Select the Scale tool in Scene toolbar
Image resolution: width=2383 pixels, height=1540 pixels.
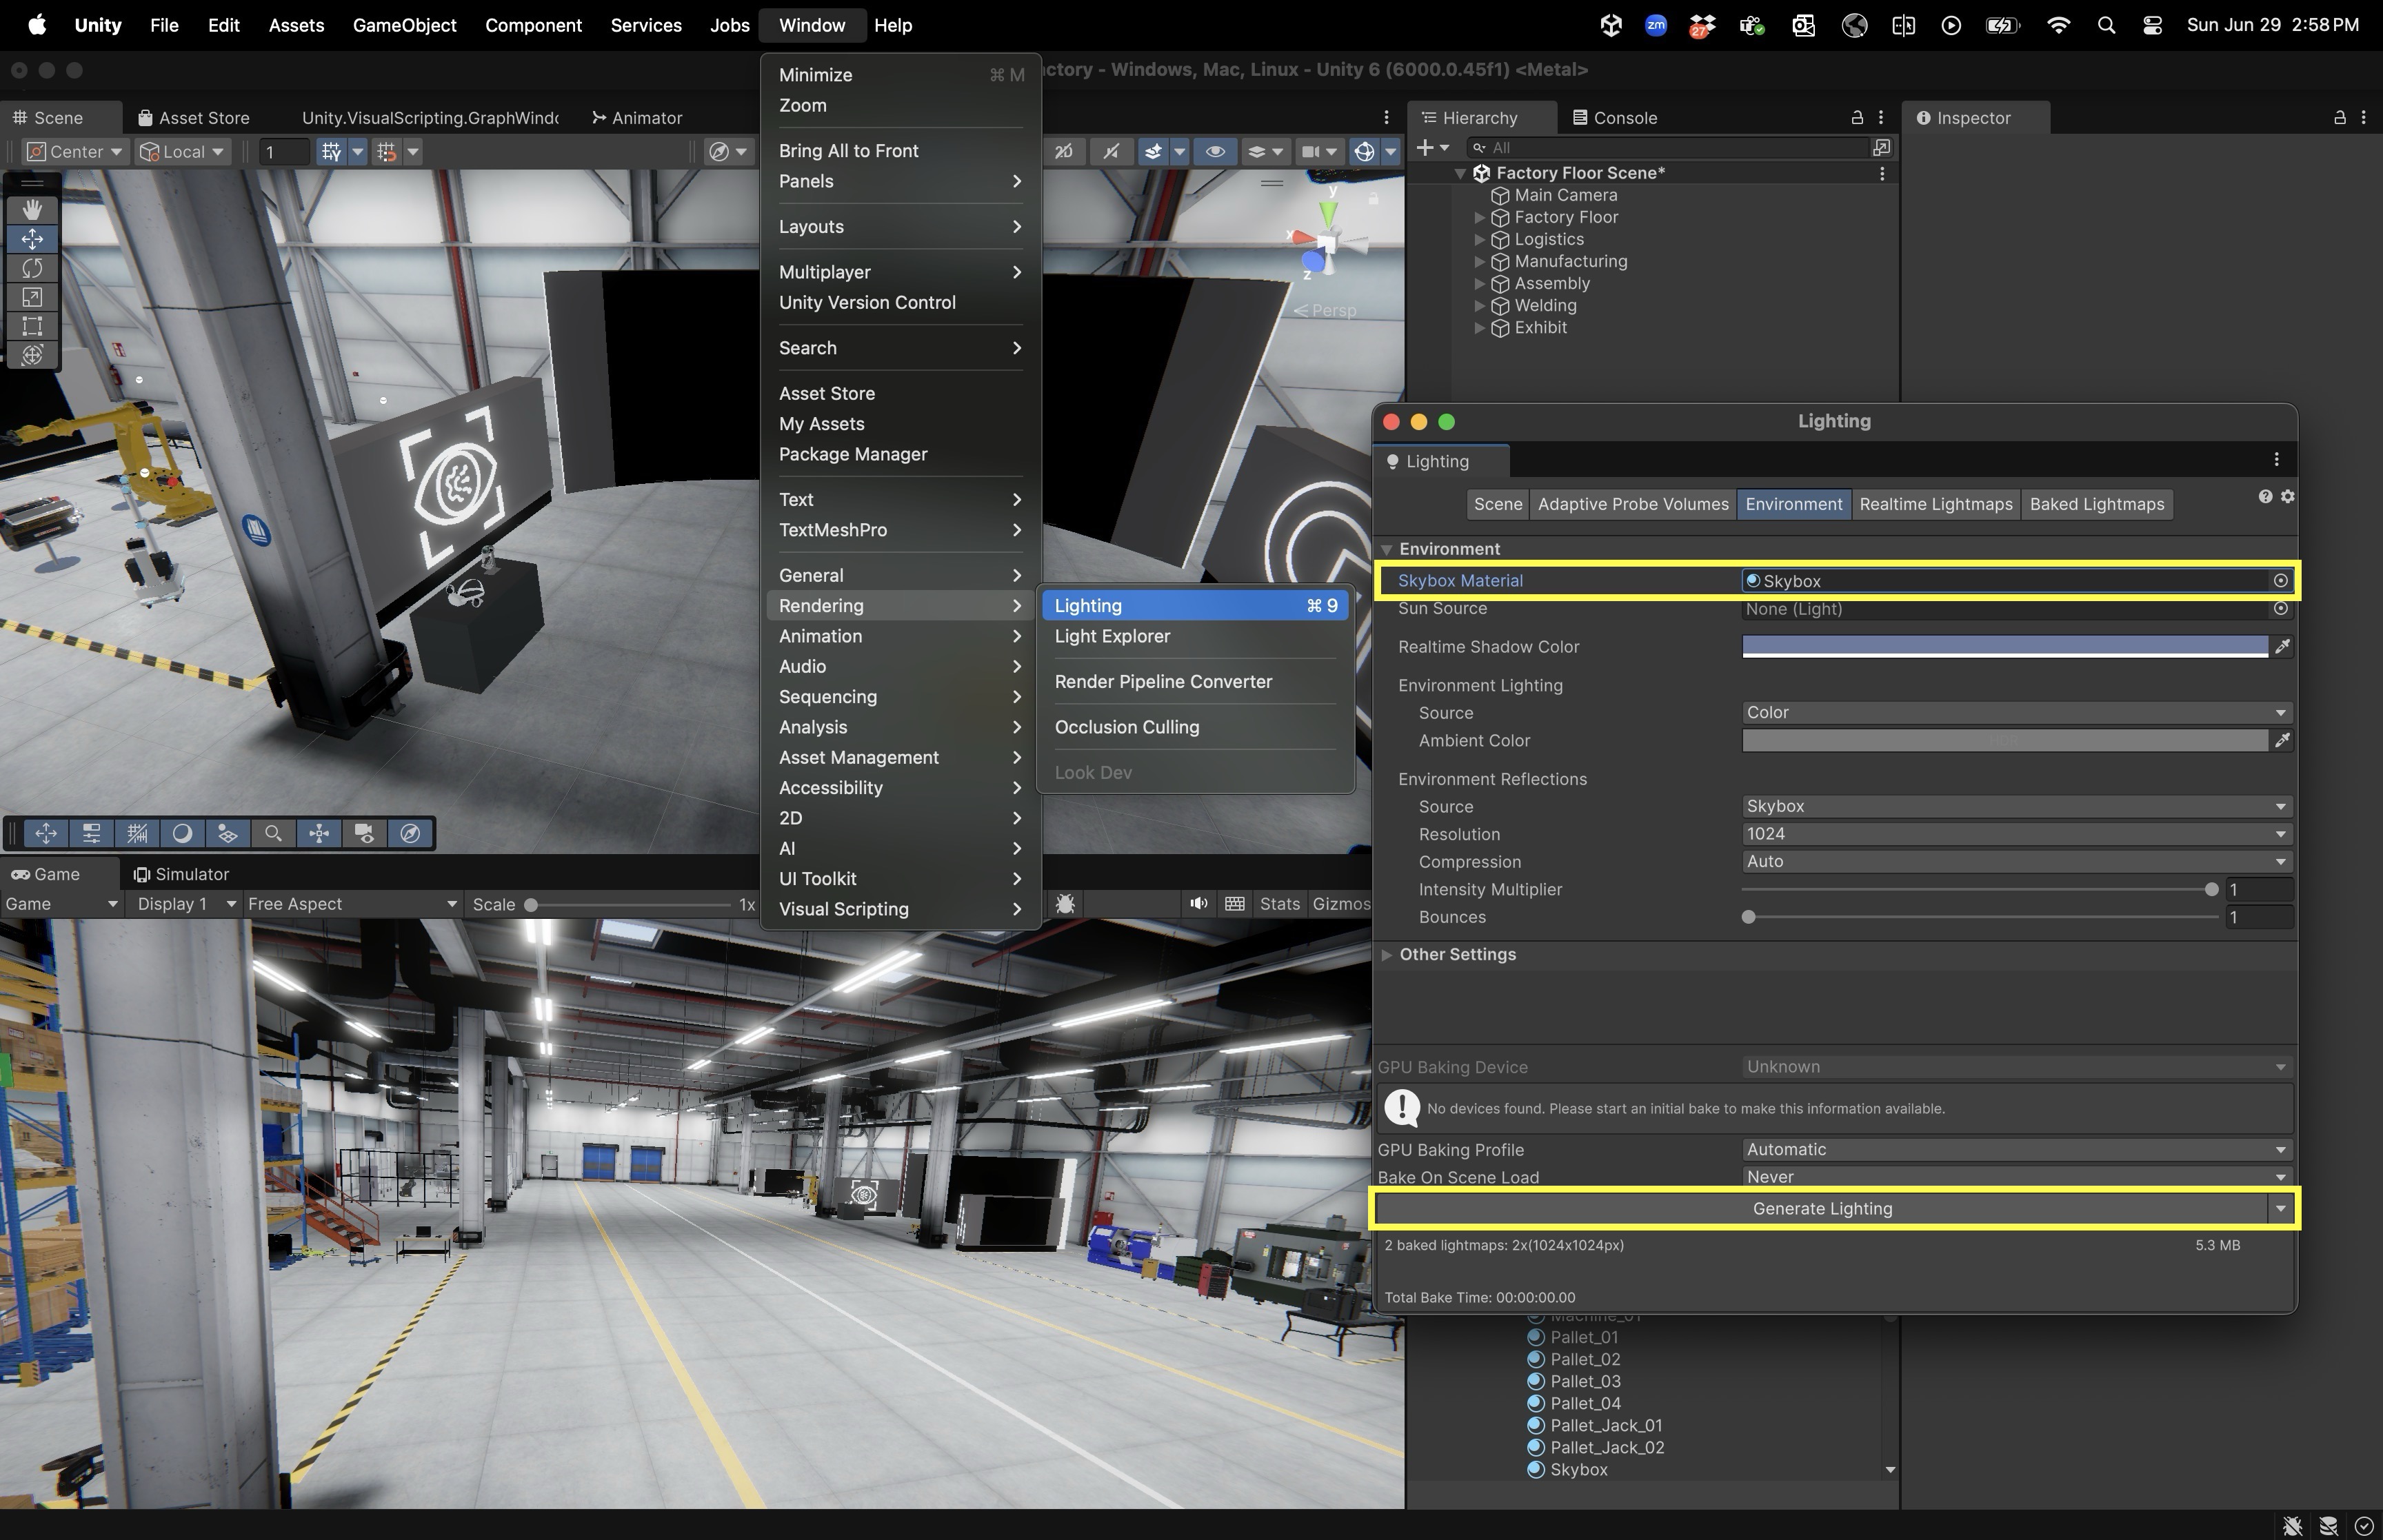click(32, 297)
